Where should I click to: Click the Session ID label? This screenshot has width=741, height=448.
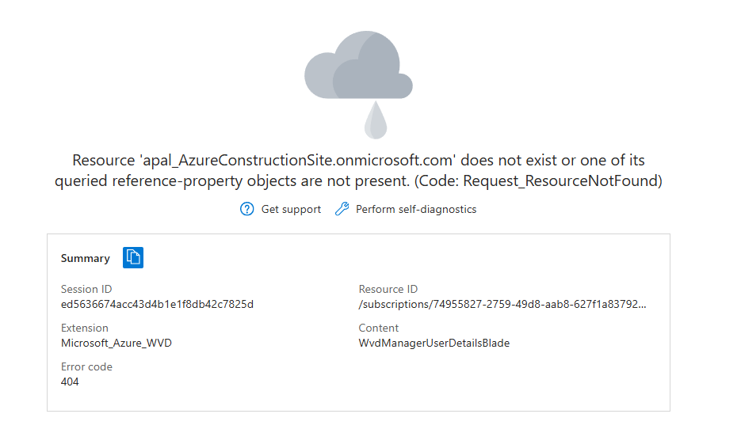click(x=80, y=289)
